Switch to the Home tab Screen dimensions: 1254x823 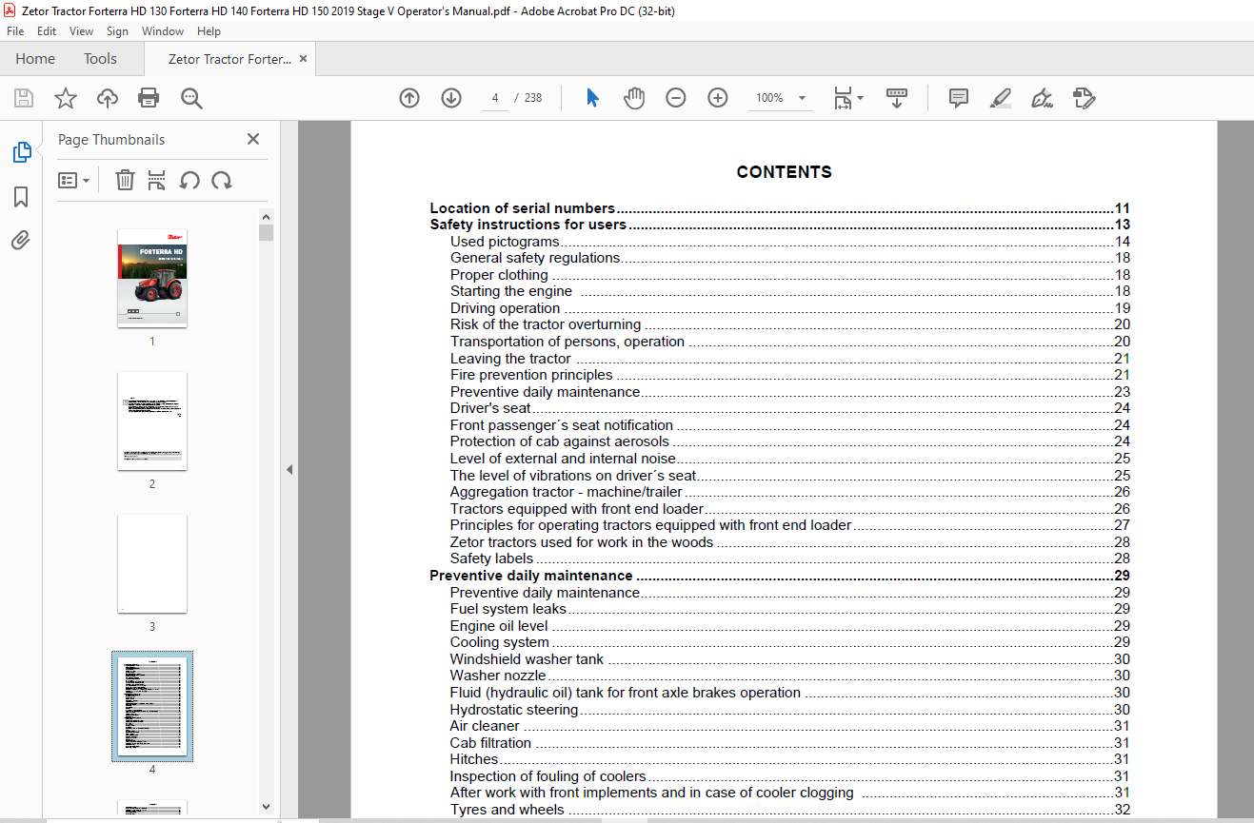coord(35,59)
